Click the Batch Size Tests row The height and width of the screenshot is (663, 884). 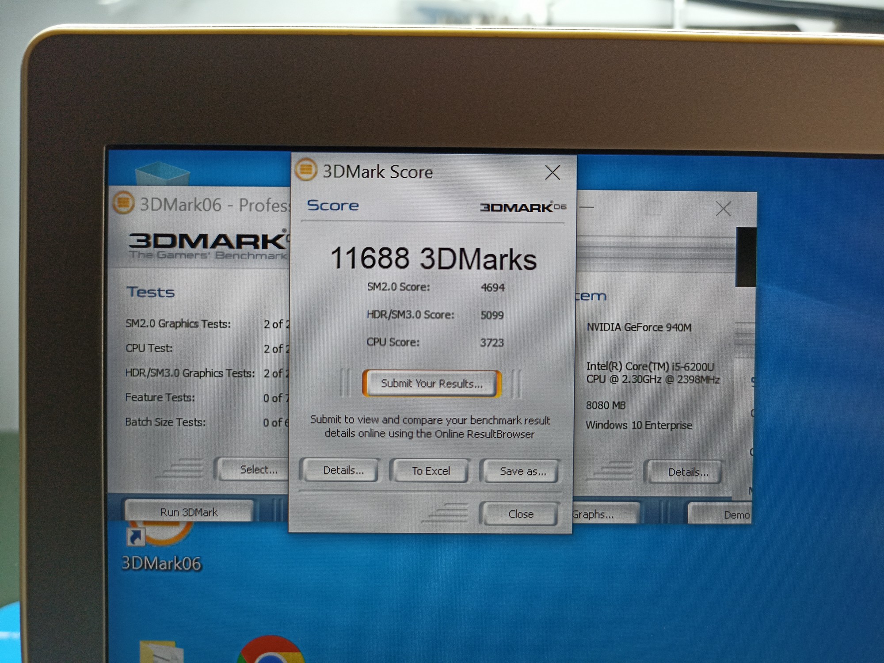(x=207, y=422)
